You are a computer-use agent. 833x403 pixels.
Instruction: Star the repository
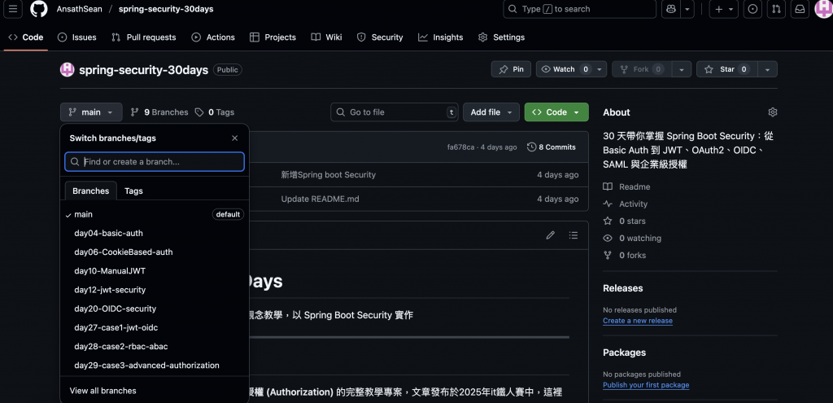click(726, 69)
